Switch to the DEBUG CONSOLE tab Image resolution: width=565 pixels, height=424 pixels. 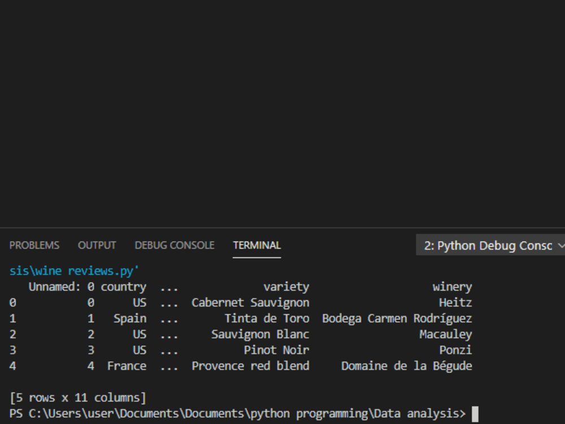[x=175, y=245]
